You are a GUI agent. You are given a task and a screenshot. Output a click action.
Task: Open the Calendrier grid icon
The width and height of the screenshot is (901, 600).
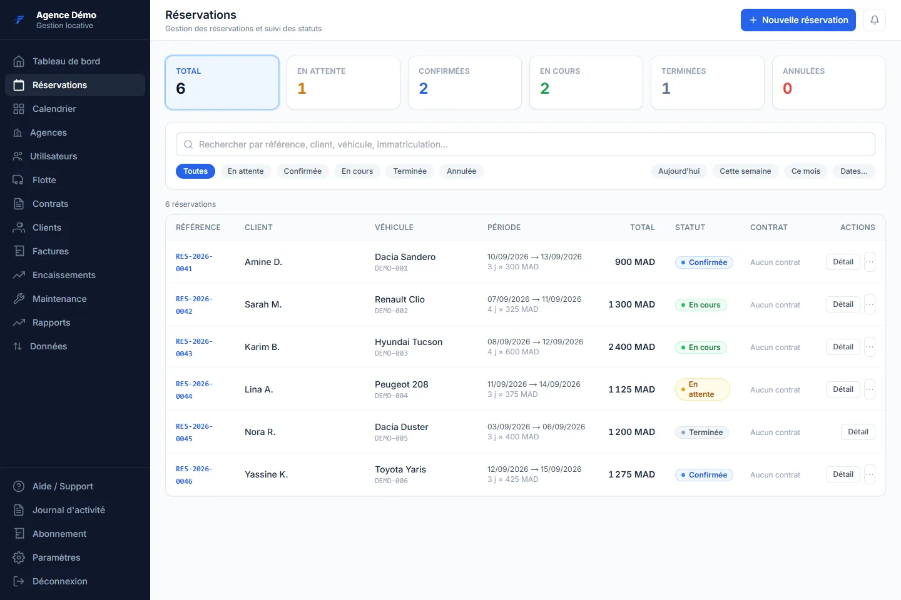click(19, 109)
